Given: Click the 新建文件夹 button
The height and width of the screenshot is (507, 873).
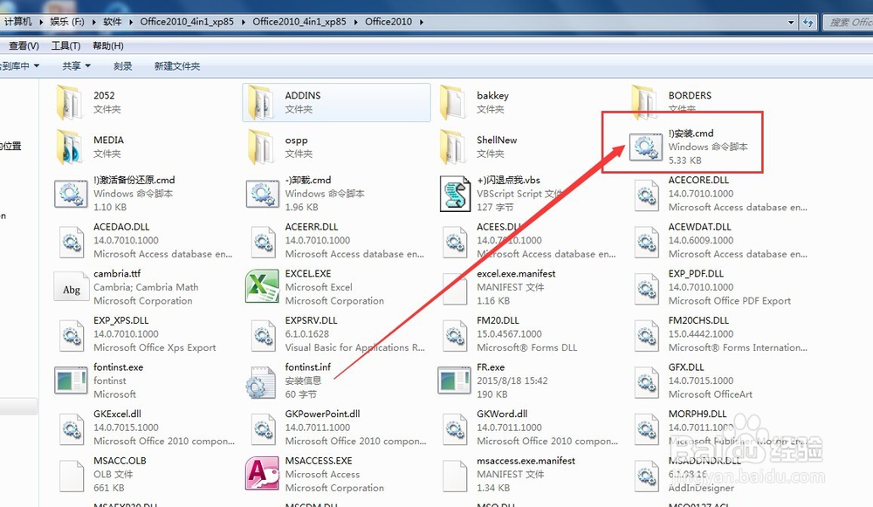Looking at the screenshot, I should (177, 65).
